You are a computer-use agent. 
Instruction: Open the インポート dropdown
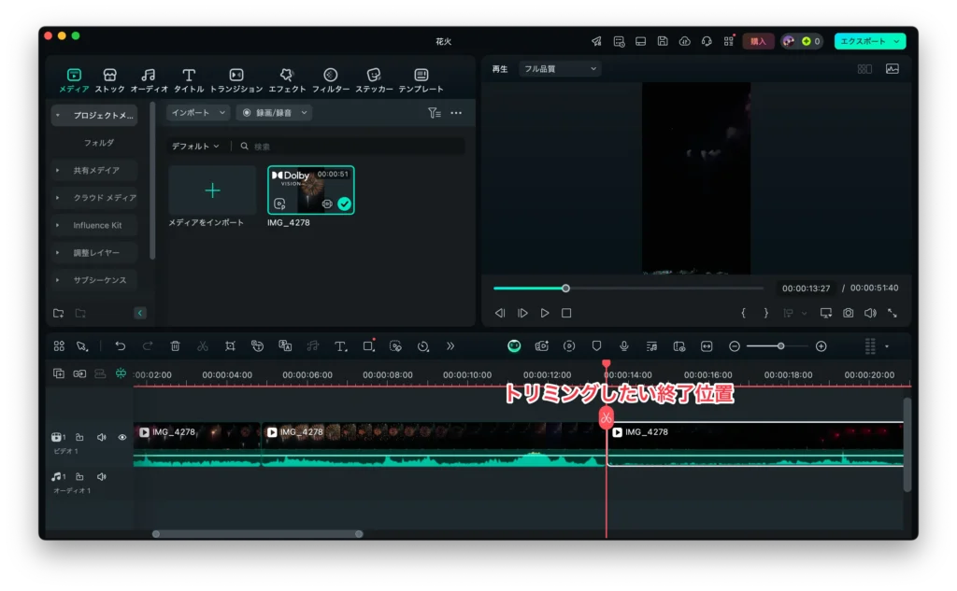pos(198,113)
